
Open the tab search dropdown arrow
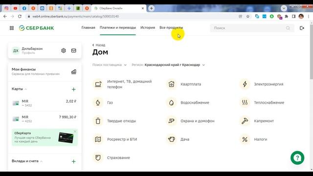(x=284, y=8)
